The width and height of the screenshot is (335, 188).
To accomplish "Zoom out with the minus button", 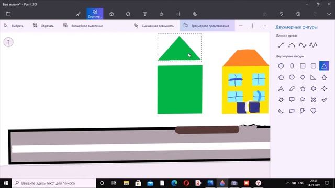I will 241,26.
